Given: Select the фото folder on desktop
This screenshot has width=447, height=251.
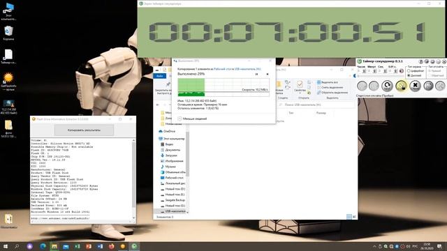Looking at the screenshot, I should click(8, 128).
